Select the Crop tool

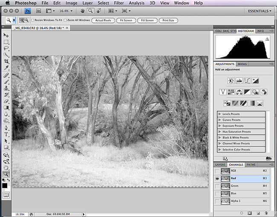[6, 62]
